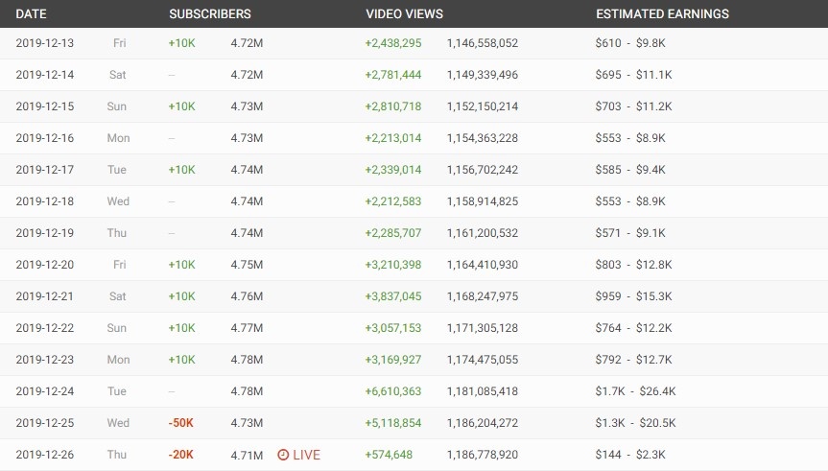
Task: Click the SUBSCRIBERS column header
Action: 210,14
